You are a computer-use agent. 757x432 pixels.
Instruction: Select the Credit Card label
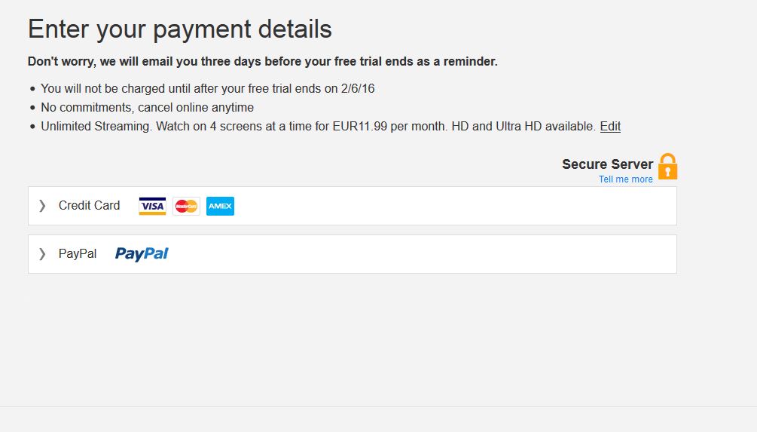90,205
